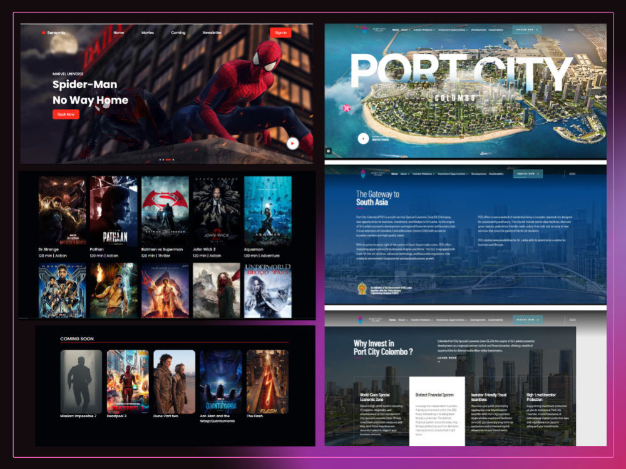Open the Black Panther poster in second row
This screenshot has height=469, width=626.
62,290
